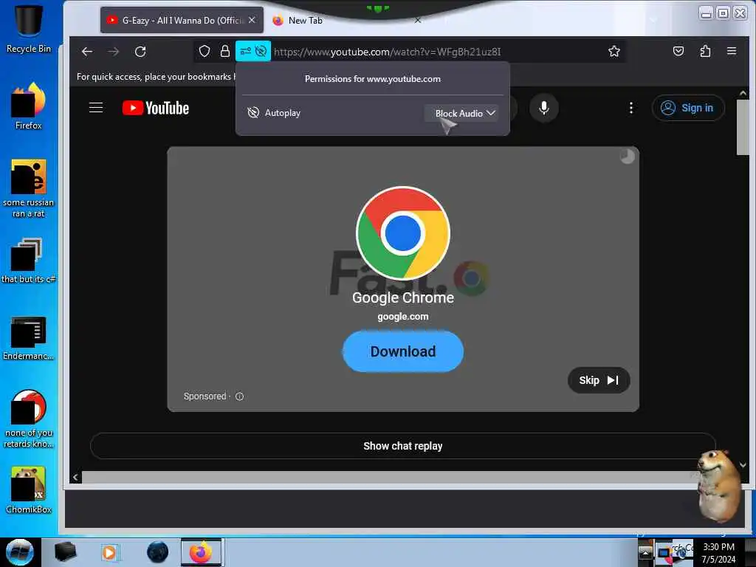Bookmark this page with the star icon
Image resolution: width=756 pixels, height=567 pixels.
coord(614,51)
